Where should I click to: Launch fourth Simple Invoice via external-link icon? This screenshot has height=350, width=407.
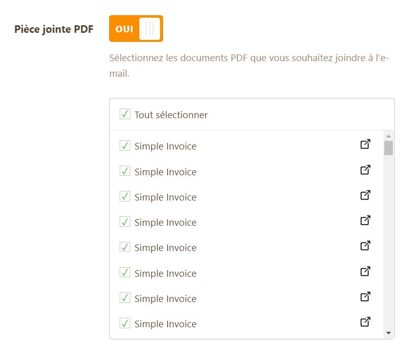365,220
